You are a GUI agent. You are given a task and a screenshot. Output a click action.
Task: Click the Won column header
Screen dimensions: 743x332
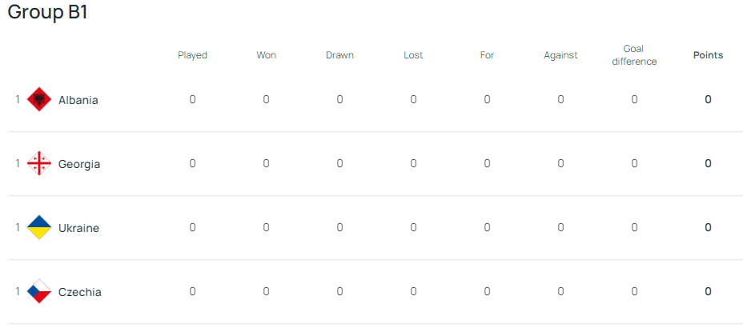(x=267, y=55)
